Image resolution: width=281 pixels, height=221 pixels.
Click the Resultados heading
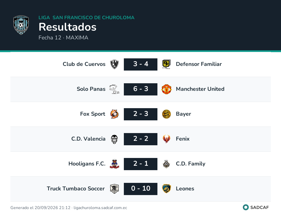point(67,27)
